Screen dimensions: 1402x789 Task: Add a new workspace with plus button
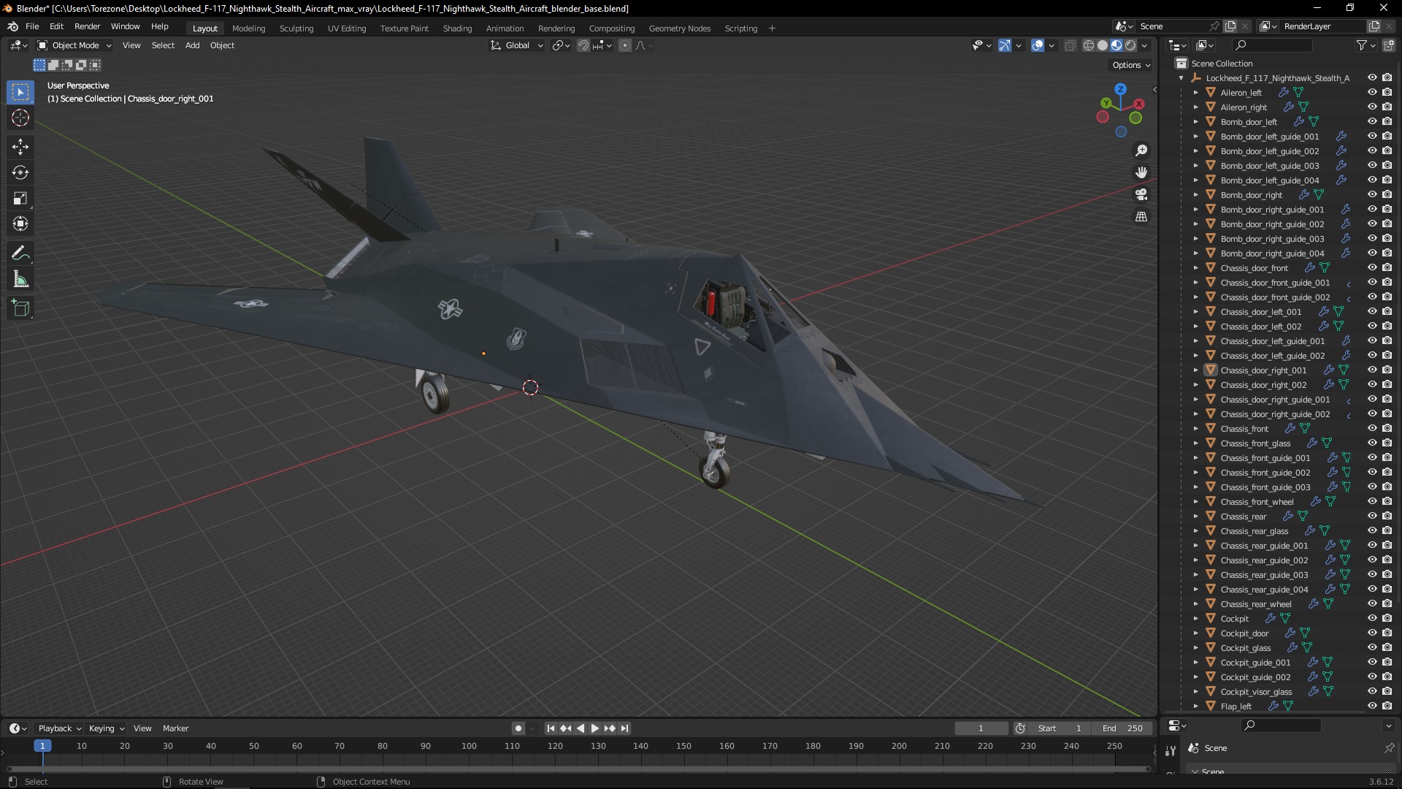point(772,28)
